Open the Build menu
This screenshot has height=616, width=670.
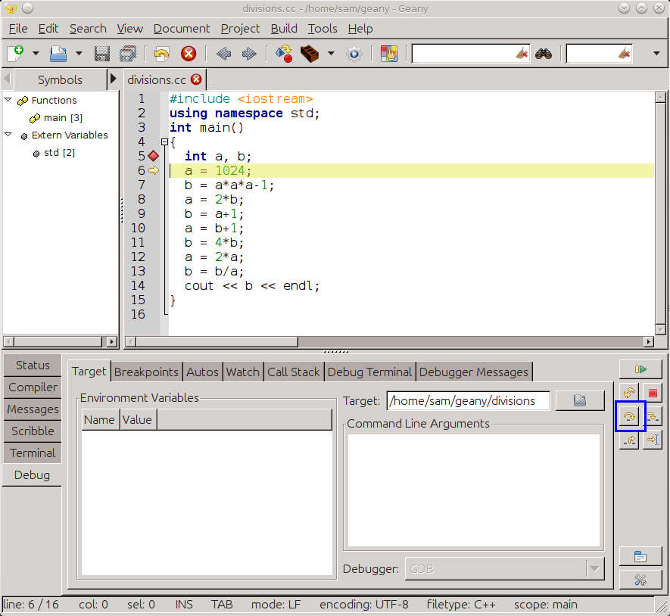click(x=284, y=29)
